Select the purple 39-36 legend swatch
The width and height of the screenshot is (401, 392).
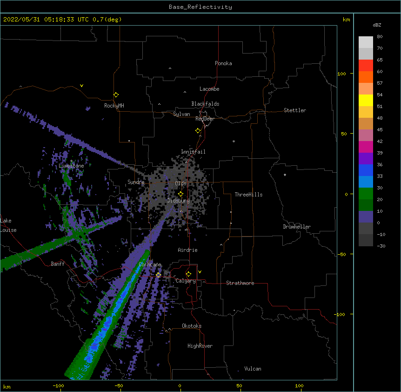pos(366,159)
